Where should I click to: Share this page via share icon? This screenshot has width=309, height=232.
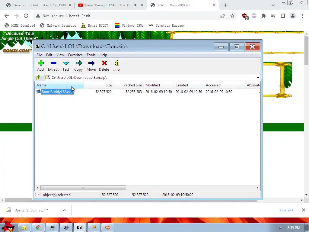[223, 16]
